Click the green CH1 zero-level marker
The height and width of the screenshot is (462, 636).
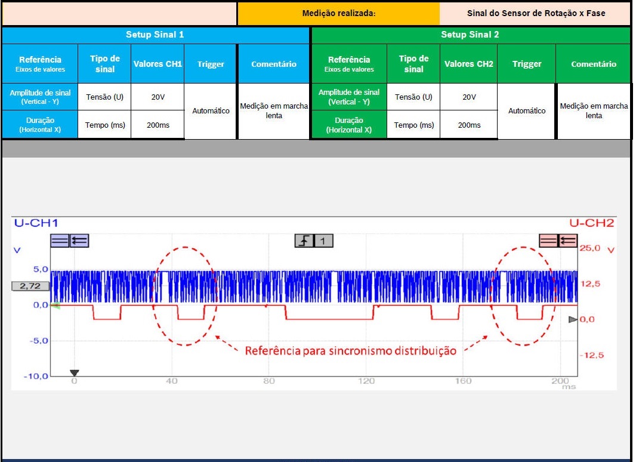55,306
